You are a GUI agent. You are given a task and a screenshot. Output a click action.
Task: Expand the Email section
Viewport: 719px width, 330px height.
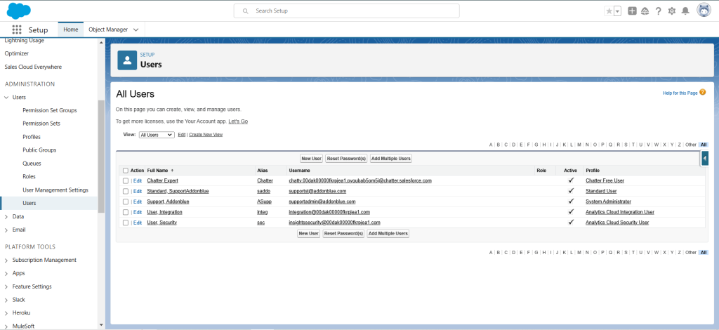click(6, 230)
